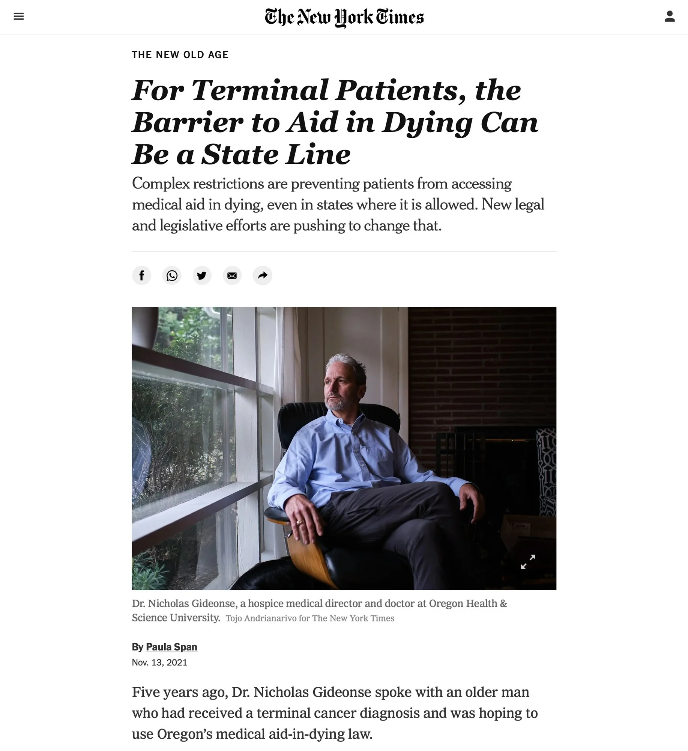Click the Nov. 13, 2021 publication date
Viewport: 688px width, 751px height.
[159, 662]
